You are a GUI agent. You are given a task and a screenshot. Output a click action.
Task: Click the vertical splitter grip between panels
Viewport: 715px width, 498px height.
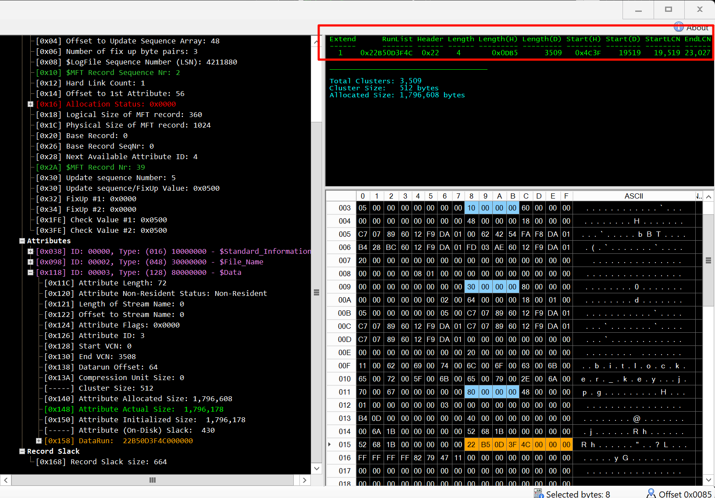point(317,292)
